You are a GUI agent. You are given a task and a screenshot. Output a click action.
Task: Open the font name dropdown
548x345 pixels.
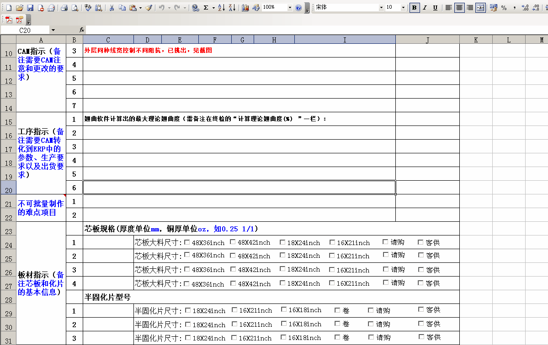click(381, 7)
